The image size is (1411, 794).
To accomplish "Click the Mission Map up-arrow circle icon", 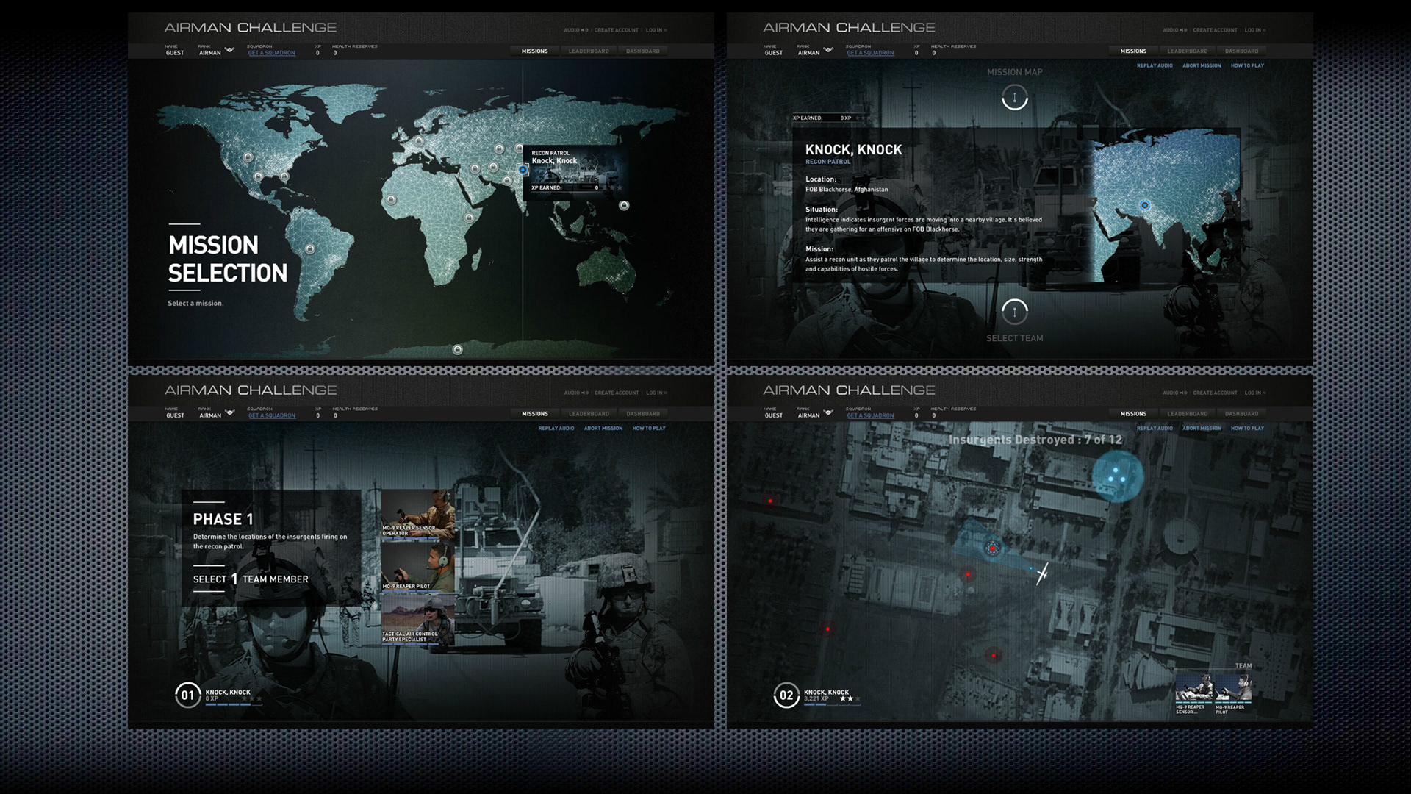I will tap(1014, 98).
